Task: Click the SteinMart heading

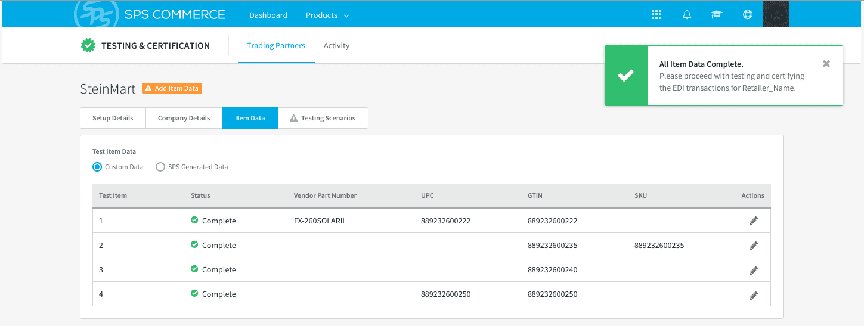Action: [108, 89]
